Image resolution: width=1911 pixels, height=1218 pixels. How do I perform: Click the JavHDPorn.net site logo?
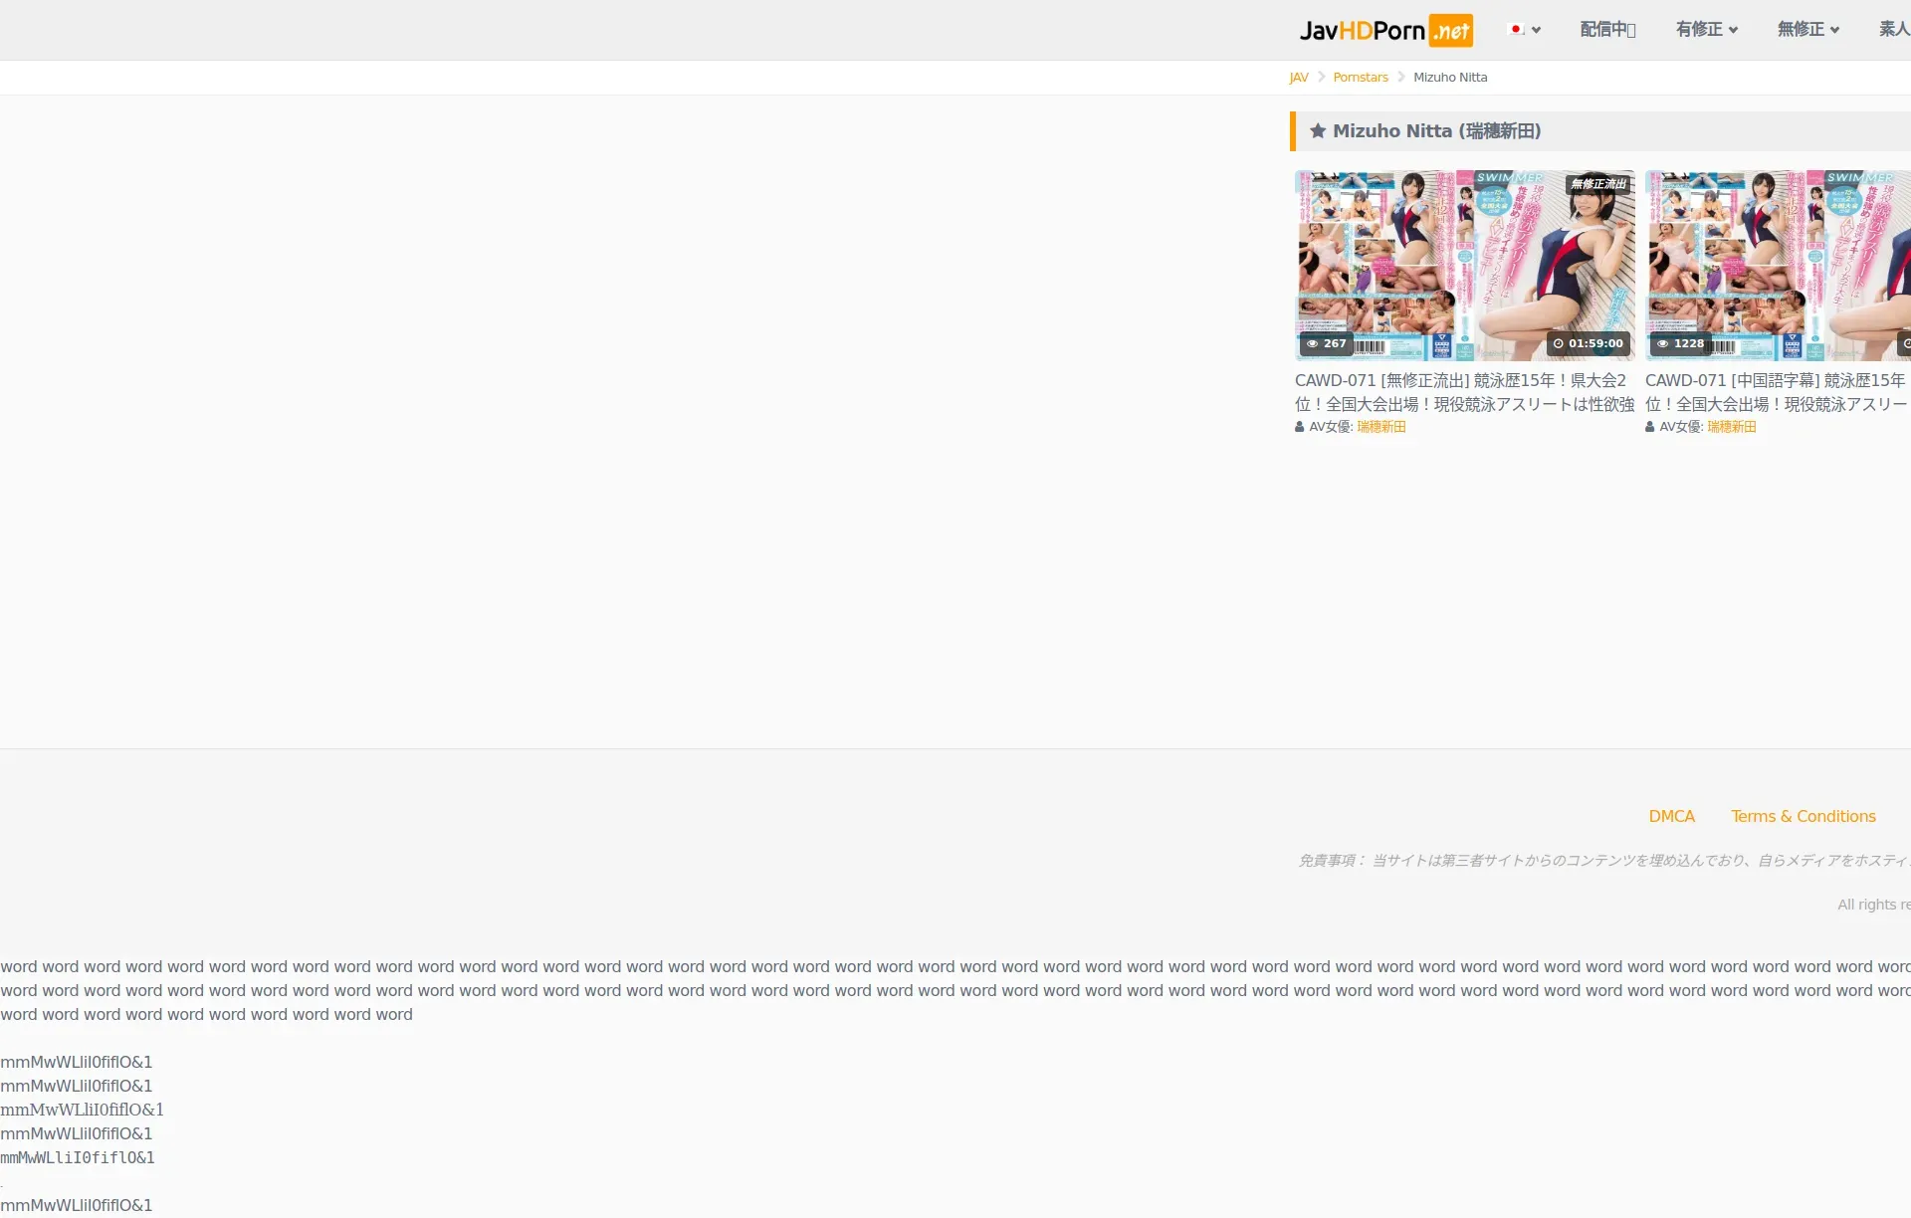1385,31
